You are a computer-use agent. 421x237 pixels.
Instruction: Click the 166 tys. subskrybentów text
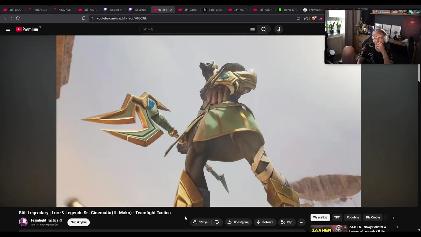44,225
